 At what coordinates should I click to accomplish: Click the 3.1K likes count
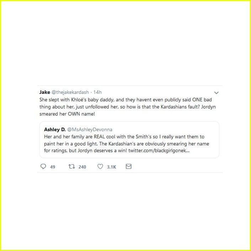[111, 167]
